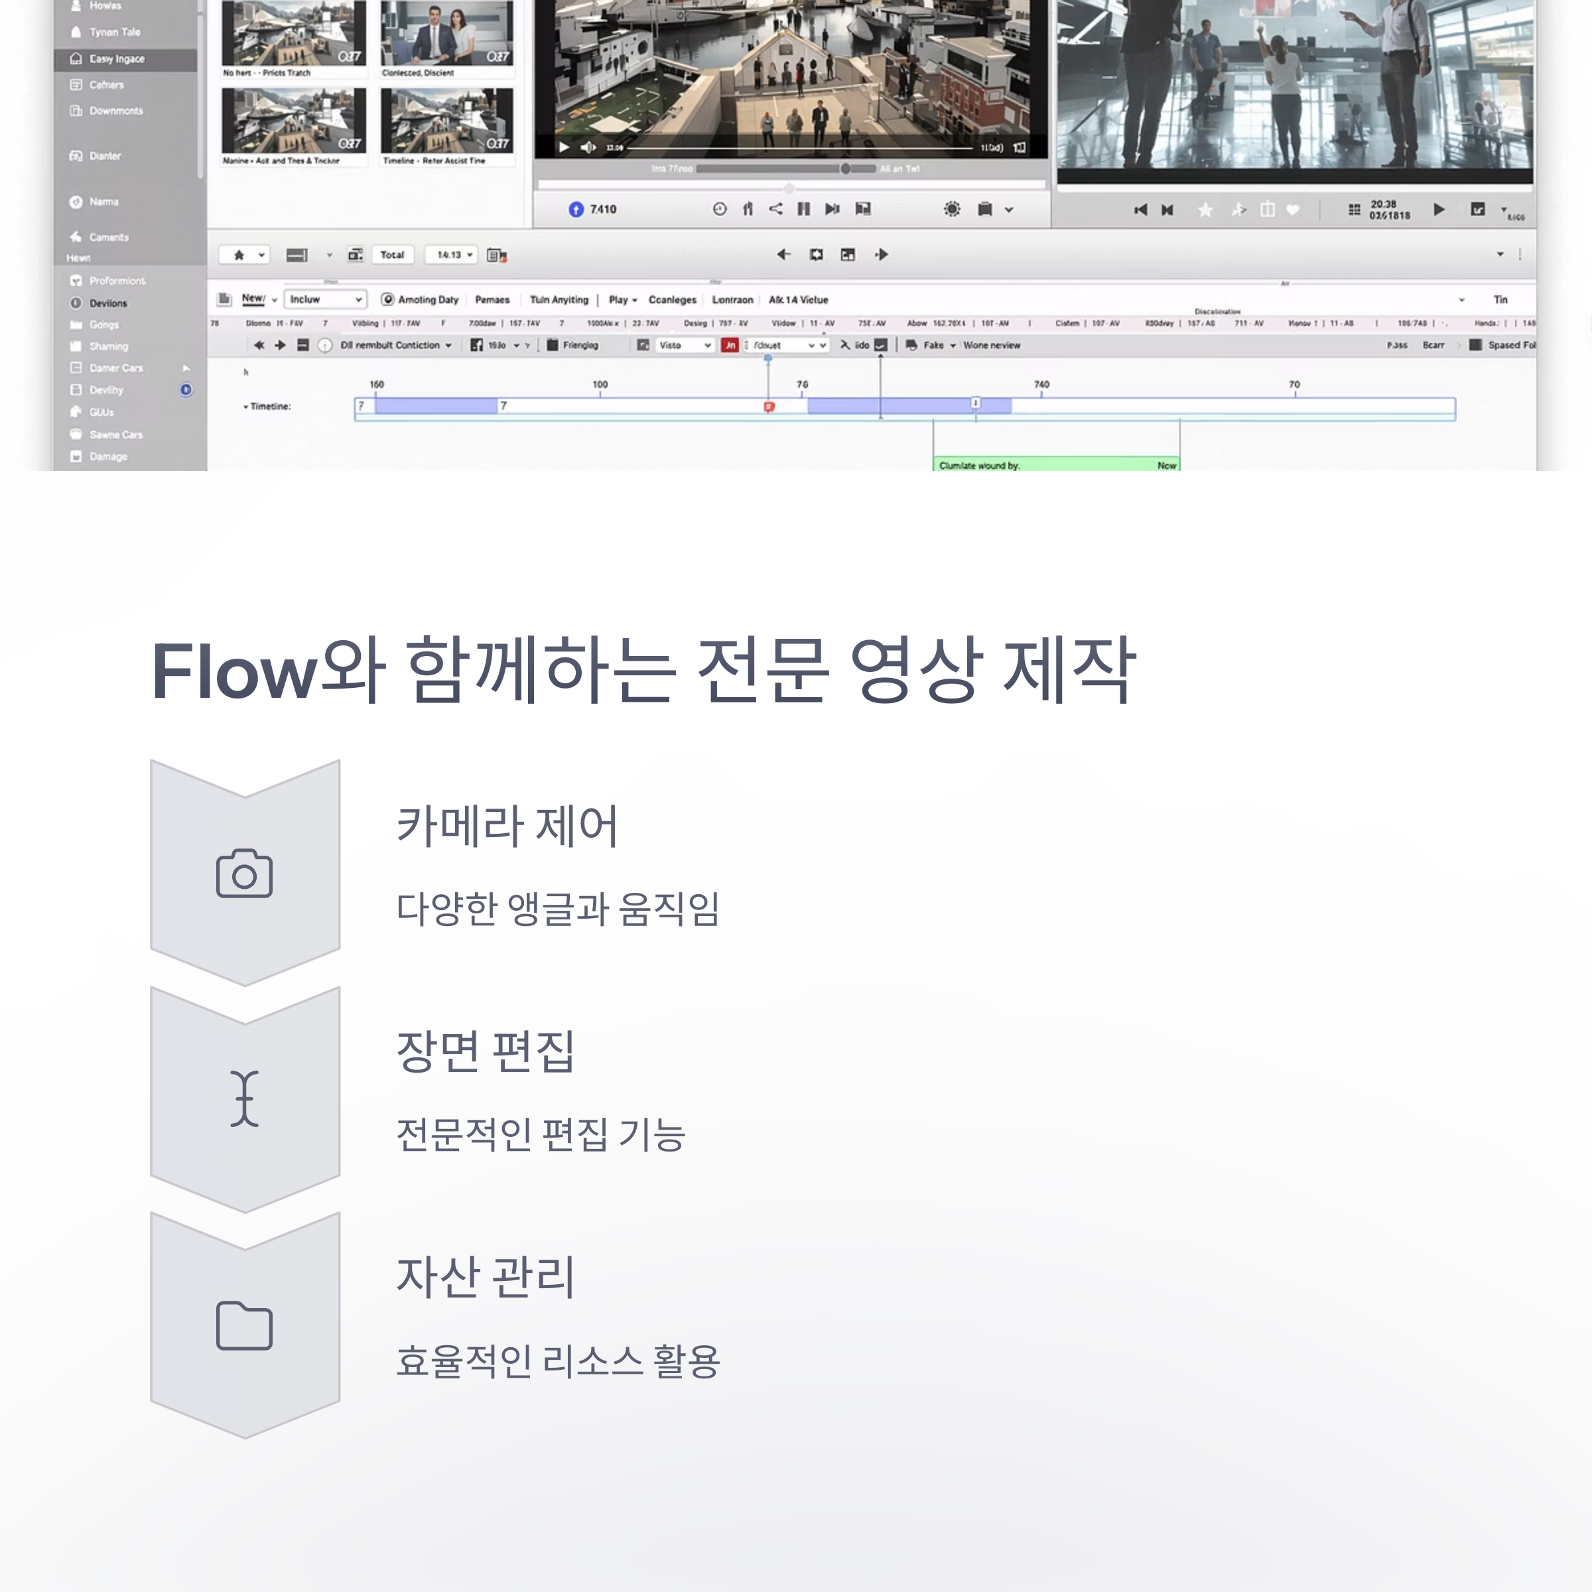Open the Play menu
The width and height of the screenshot is (1592, 1592).
[x=622, y=300]
